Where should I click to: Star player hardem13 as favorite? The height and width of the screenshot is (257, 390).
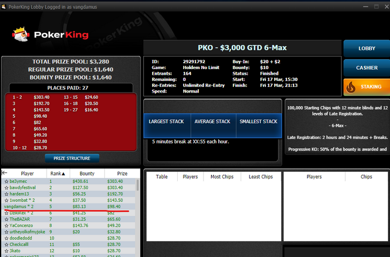(7, 194)
